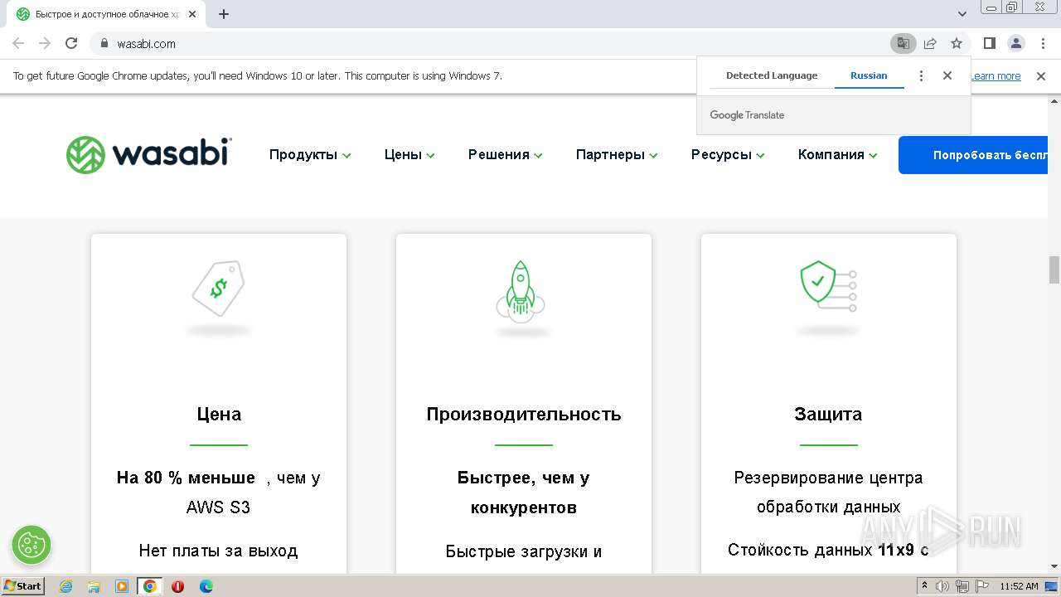The image size is (1061, 597).
Task: Open the Chrome profile avatar
Action: pyautogui.click(x=1016, y=43)
